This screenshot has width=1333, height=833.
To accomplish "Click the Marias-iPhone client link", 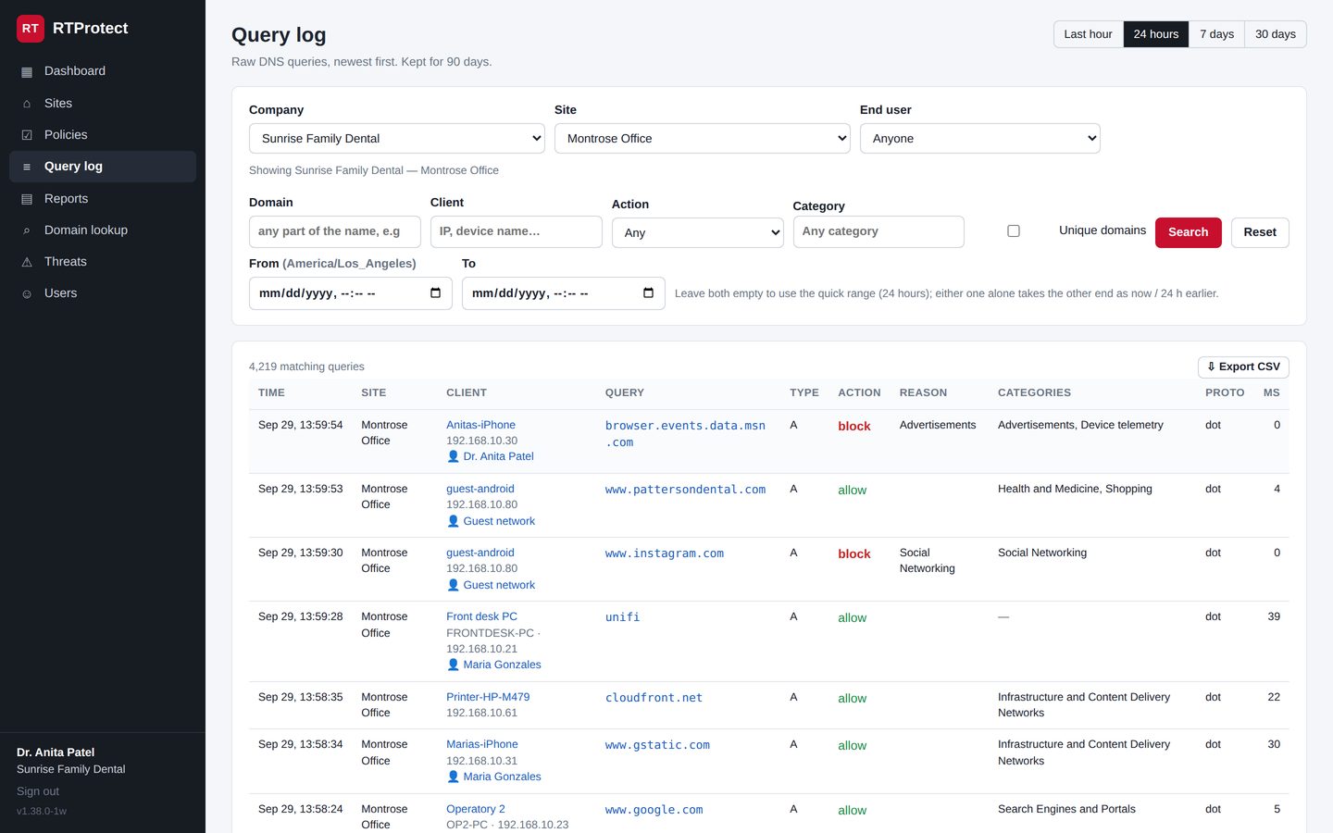I will [482, 744].
